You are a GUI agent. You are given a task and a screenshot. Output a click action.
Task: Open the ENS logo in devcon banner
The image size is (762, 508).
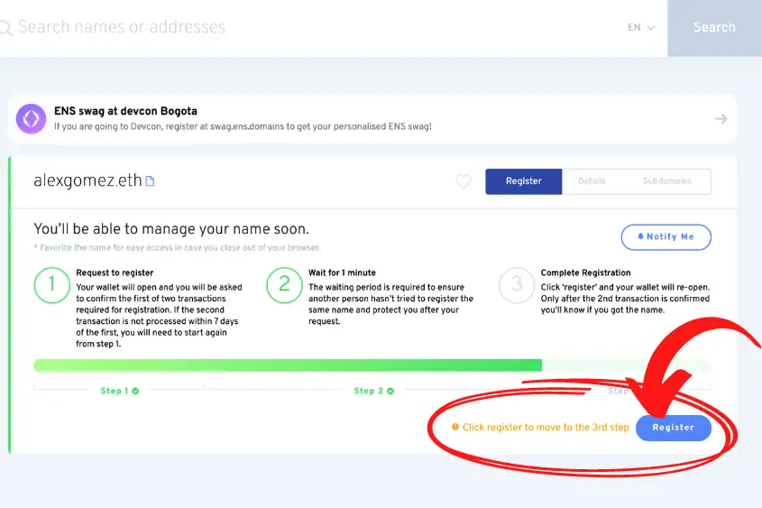point(31,118)
